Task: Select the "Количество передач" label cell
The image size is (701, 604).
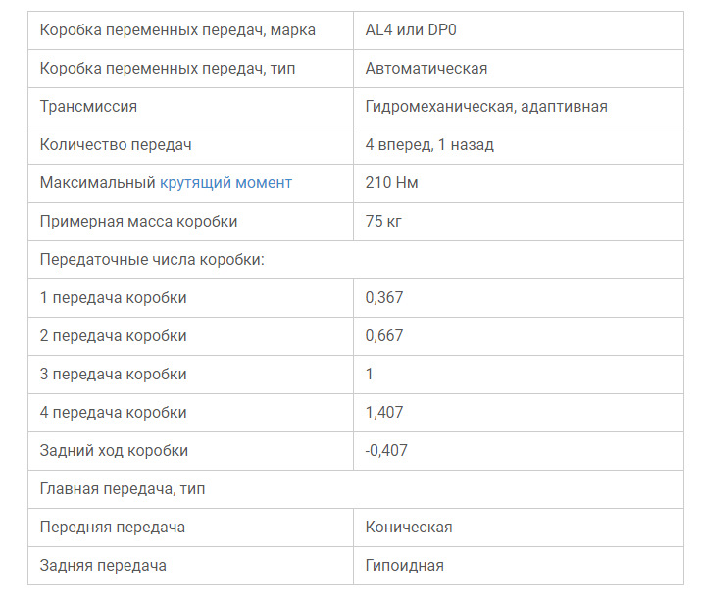Action: click(x=116, y=145)
